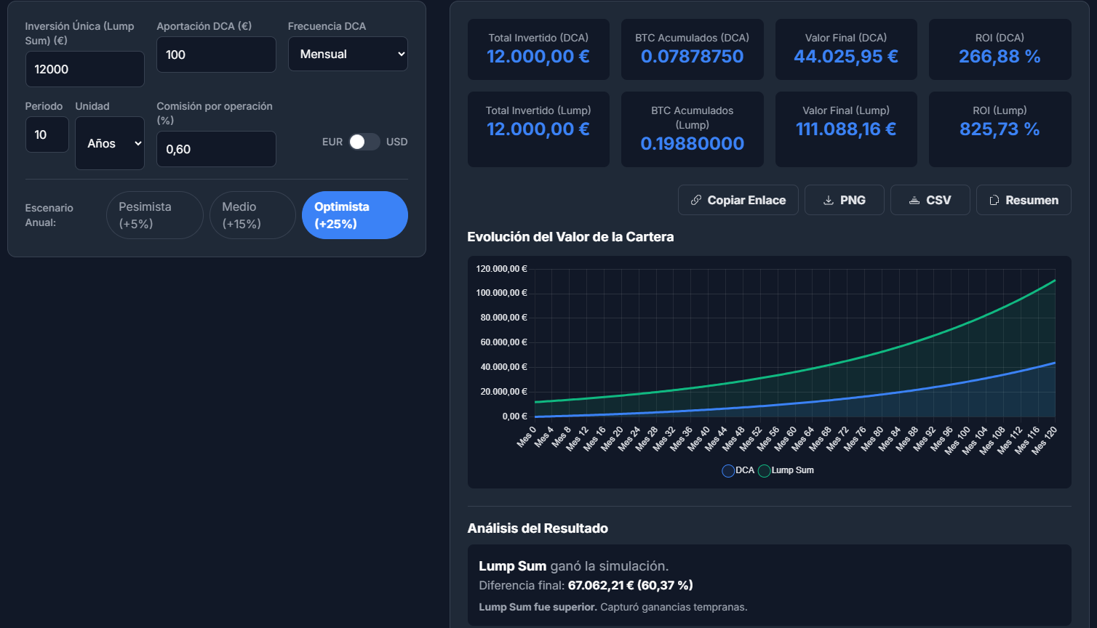Hide the Lump Sum series via the legend
This screenshot has width=1097, height=628.
tap(787, 471)
